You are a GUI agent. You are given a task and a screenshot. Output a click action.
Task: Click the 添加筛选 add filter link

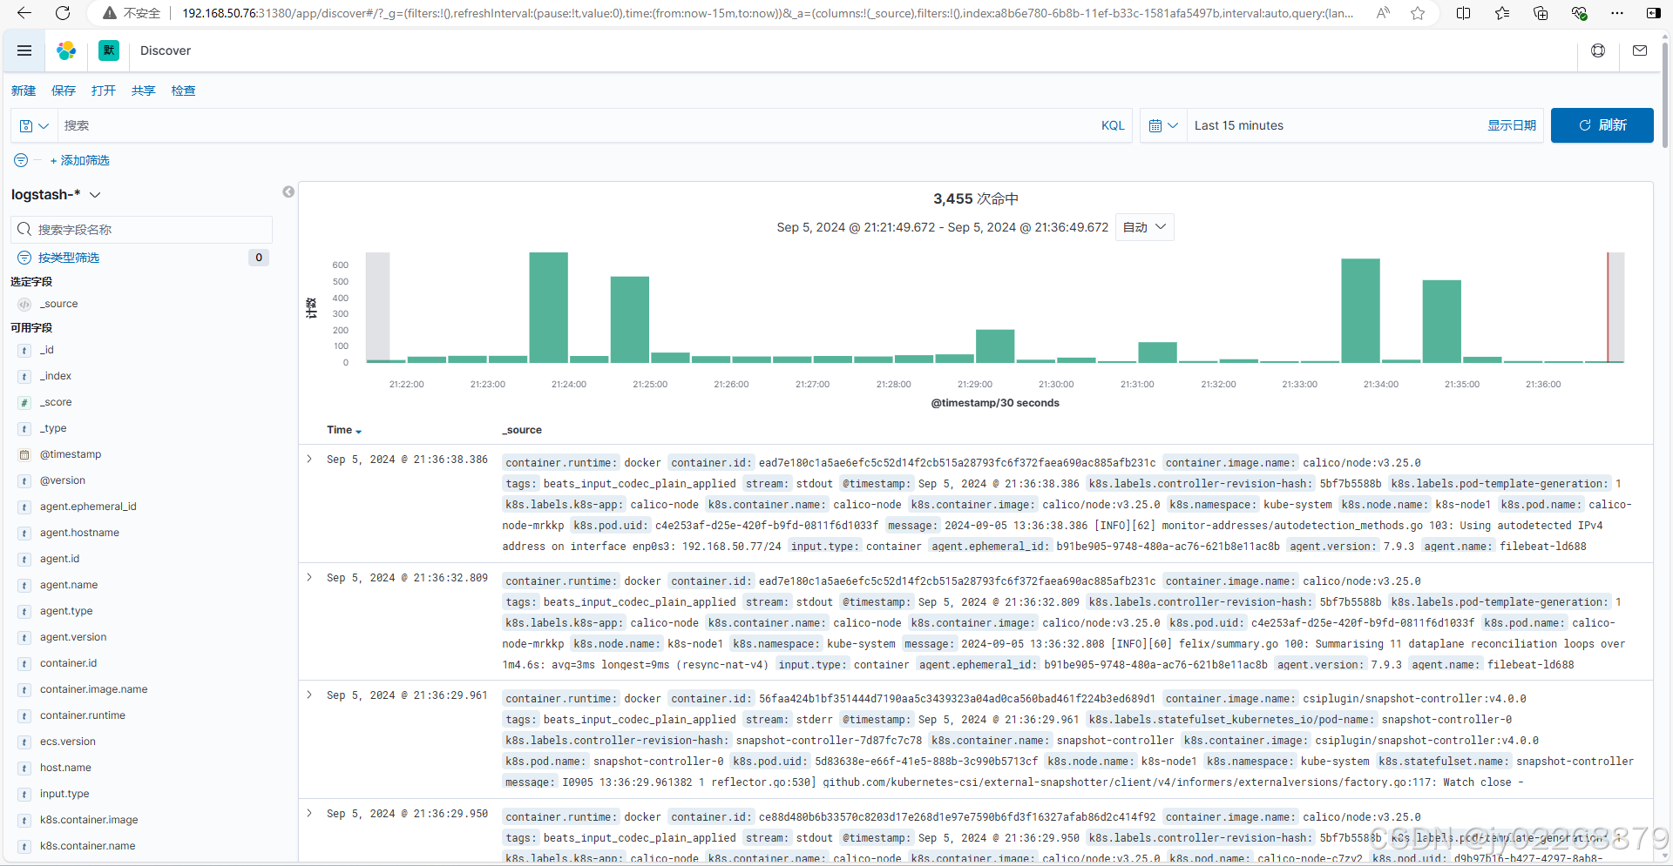[x=80, y=160]
